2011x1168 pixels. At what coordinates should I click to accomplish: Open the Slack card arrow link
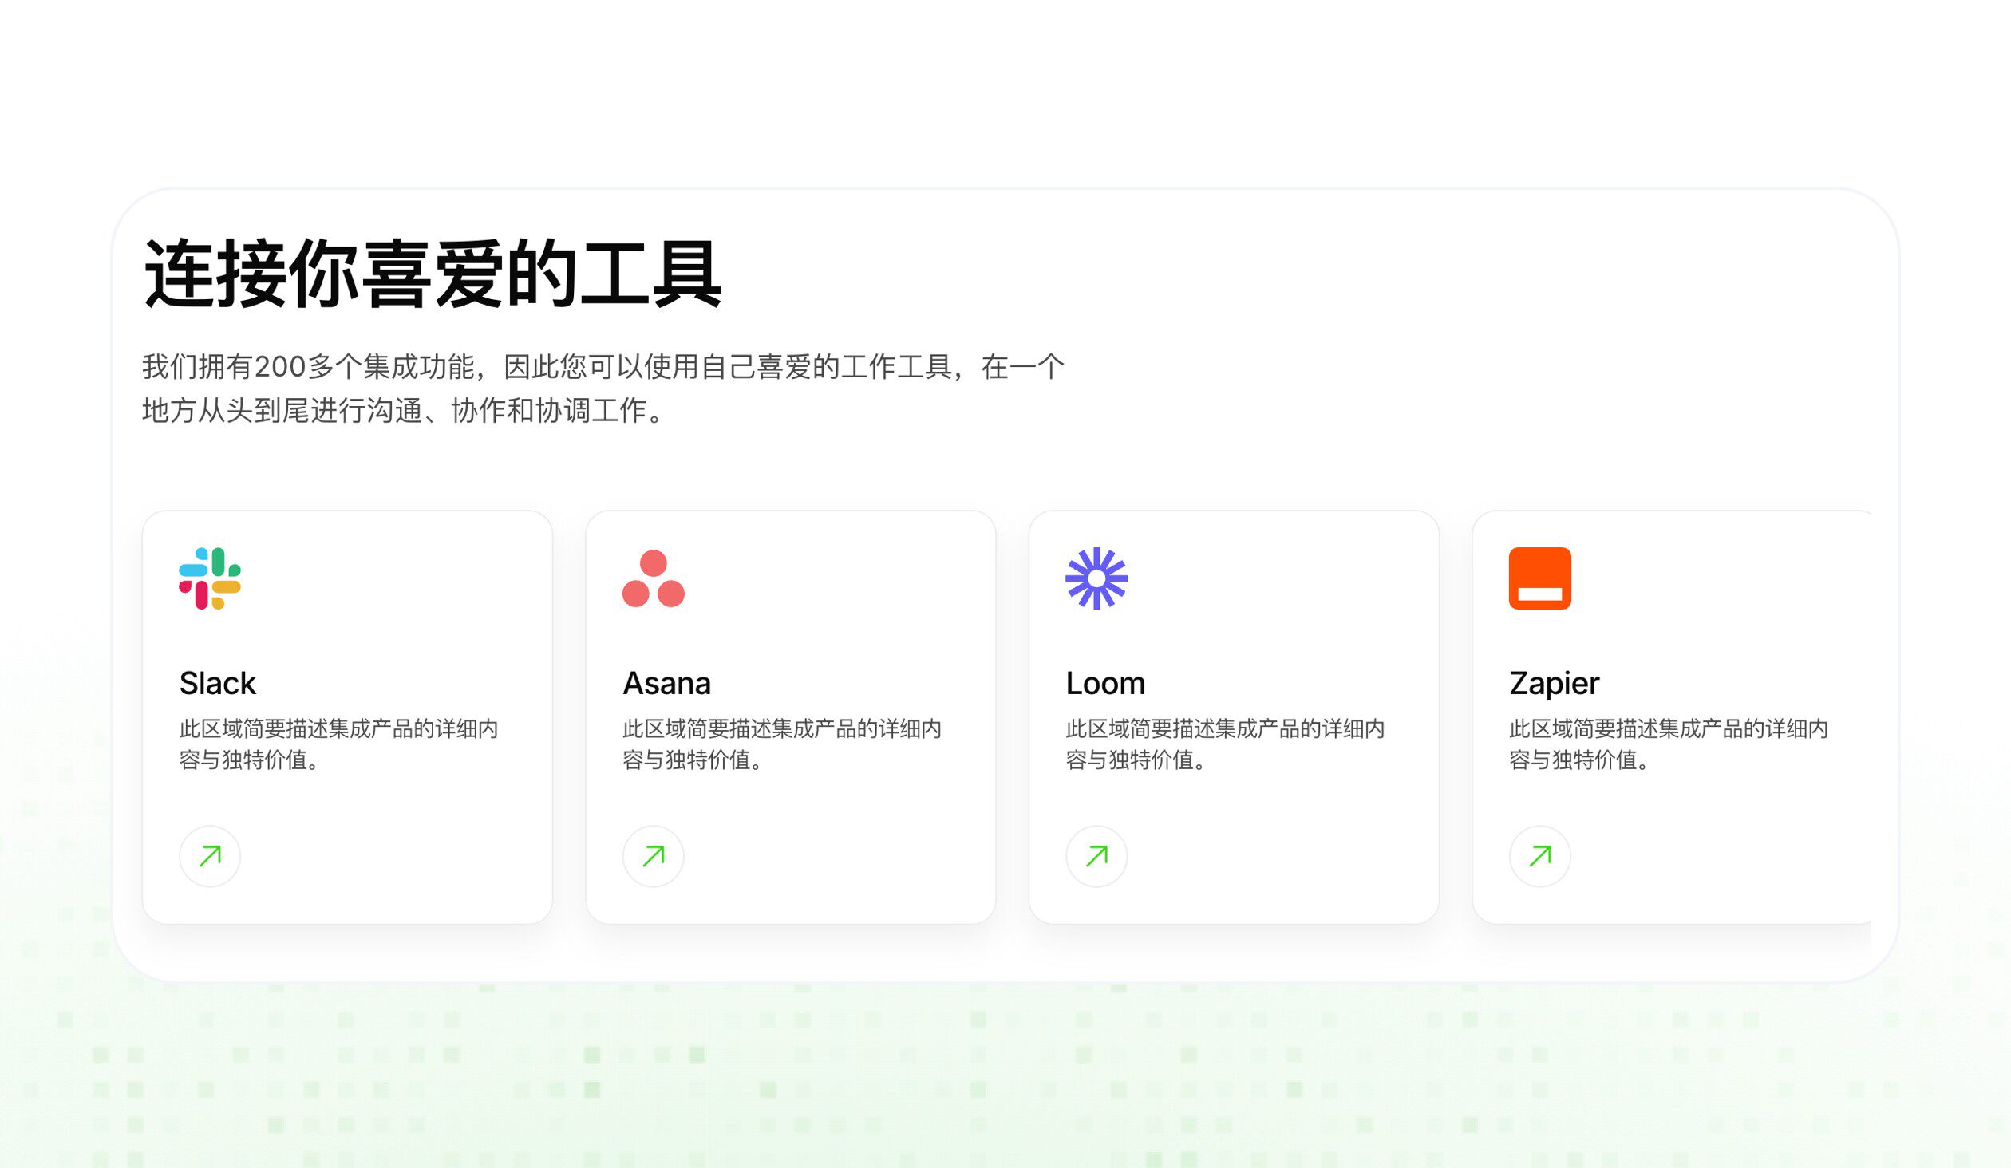tap(210, 855)
